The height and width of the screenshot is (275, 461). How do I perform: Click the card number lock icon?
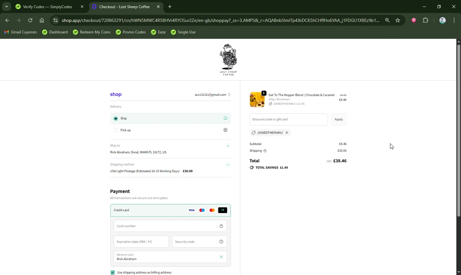[x=221, y=226]
